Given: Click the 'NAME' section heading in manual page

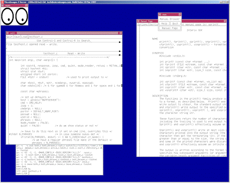Looking at the screenshot, I should pos(155,39).
